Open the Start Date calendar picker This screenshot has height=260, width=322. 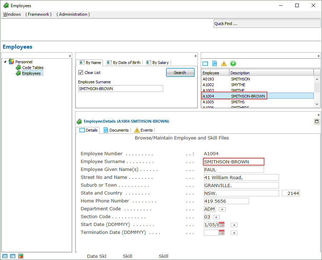click(x=221, y=225)
